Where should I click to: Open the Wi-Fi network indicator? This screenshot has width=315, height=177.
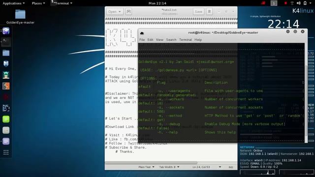pos(292,3)
